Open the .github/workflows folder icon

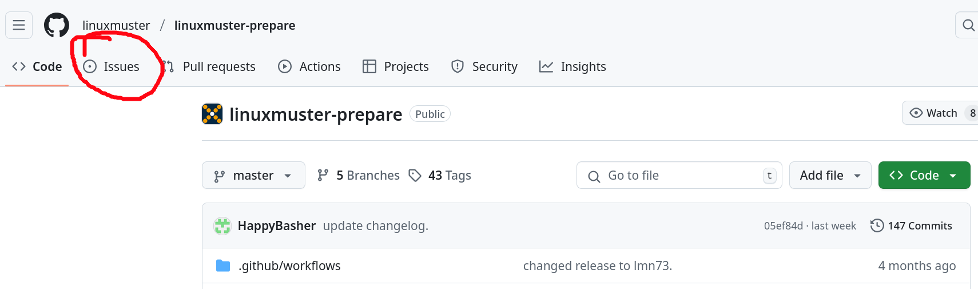[223, 266]
